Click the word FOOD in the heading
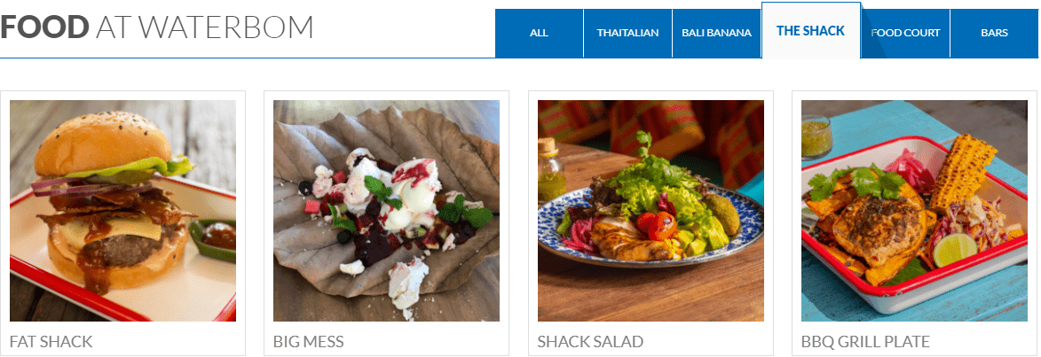The height and width of the screenshot is (357, 1041). (44, 27)
